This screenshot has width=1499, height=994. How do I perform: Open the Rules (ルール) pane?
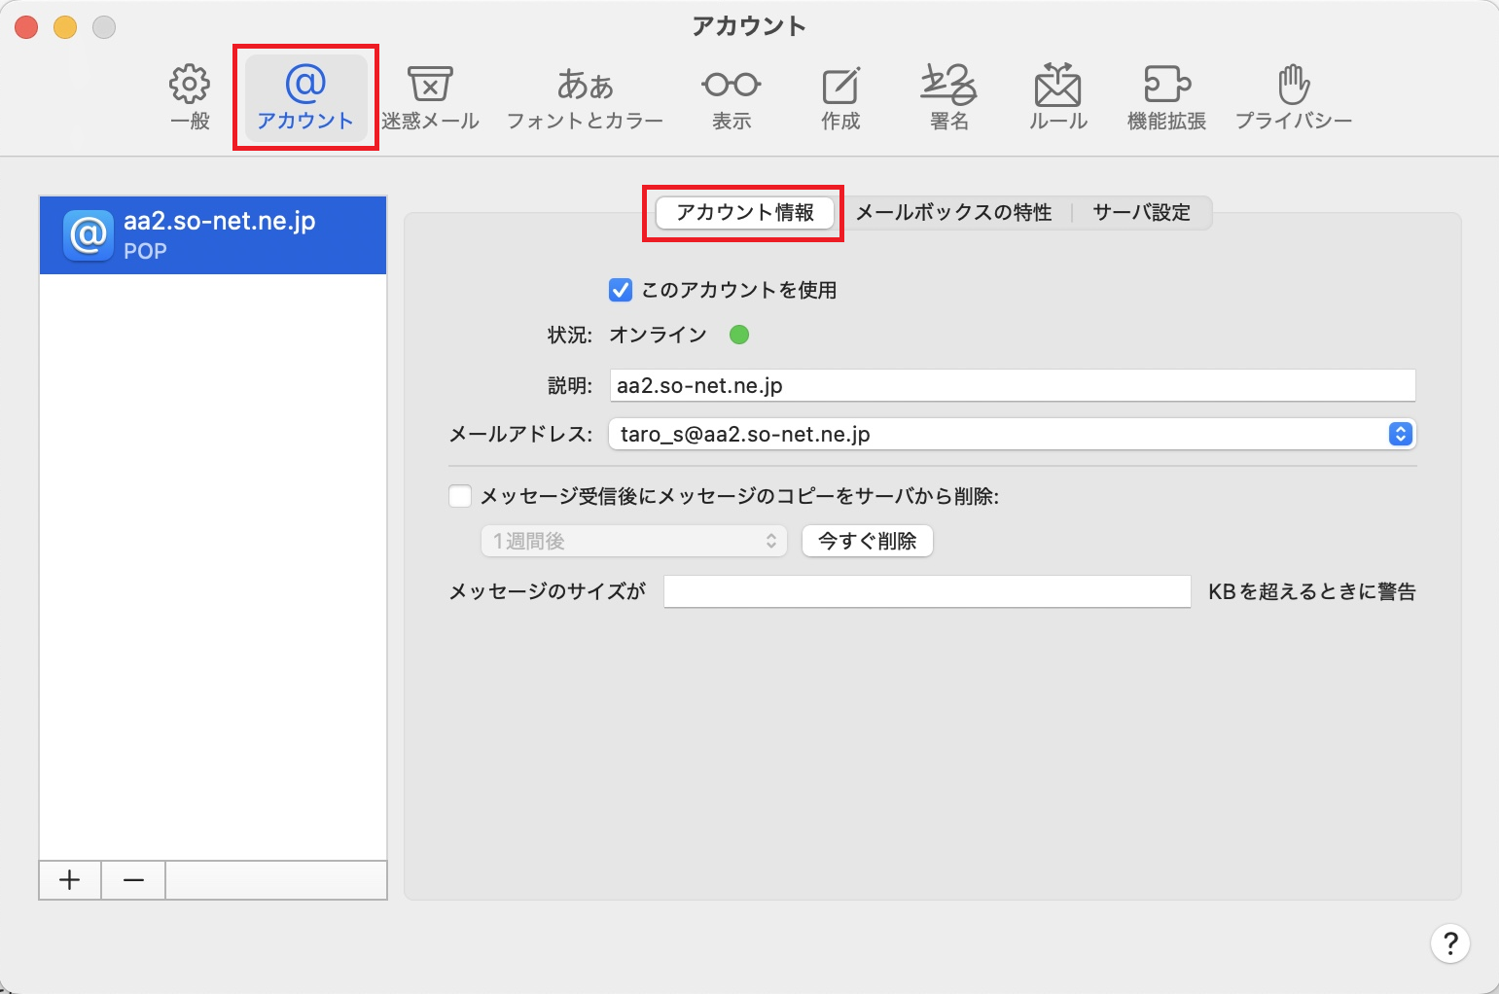point(1058,97)
